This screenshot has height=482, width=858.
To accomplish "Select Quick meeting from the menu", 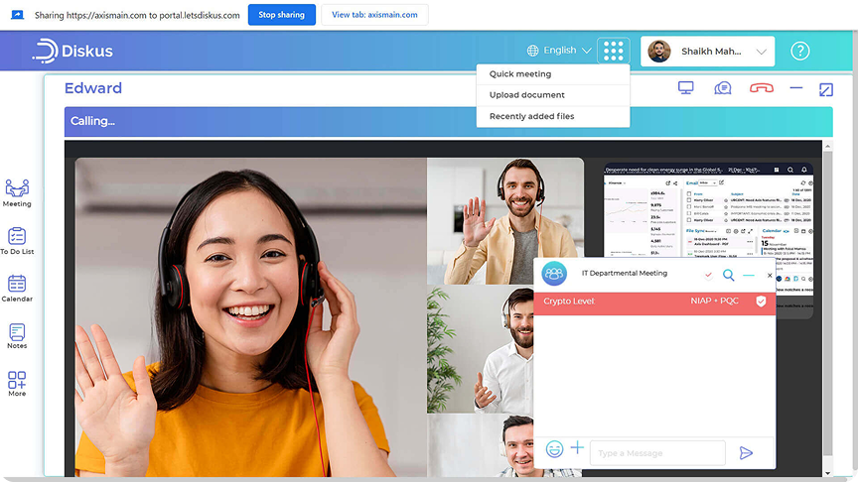I will (520, 74).
